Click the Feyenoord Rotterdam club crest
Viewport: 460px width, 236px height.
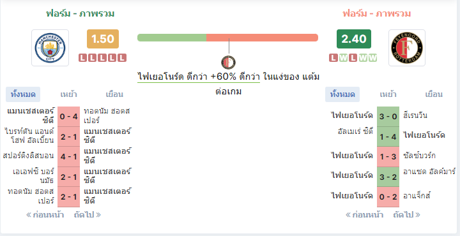pyautogui.click(x=407, y=48)
